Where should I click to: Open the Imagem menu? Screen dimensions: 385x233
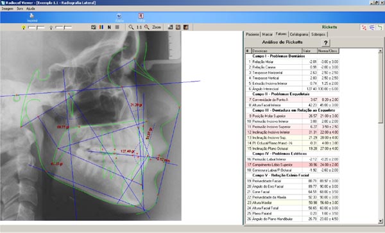pos(7,8)
